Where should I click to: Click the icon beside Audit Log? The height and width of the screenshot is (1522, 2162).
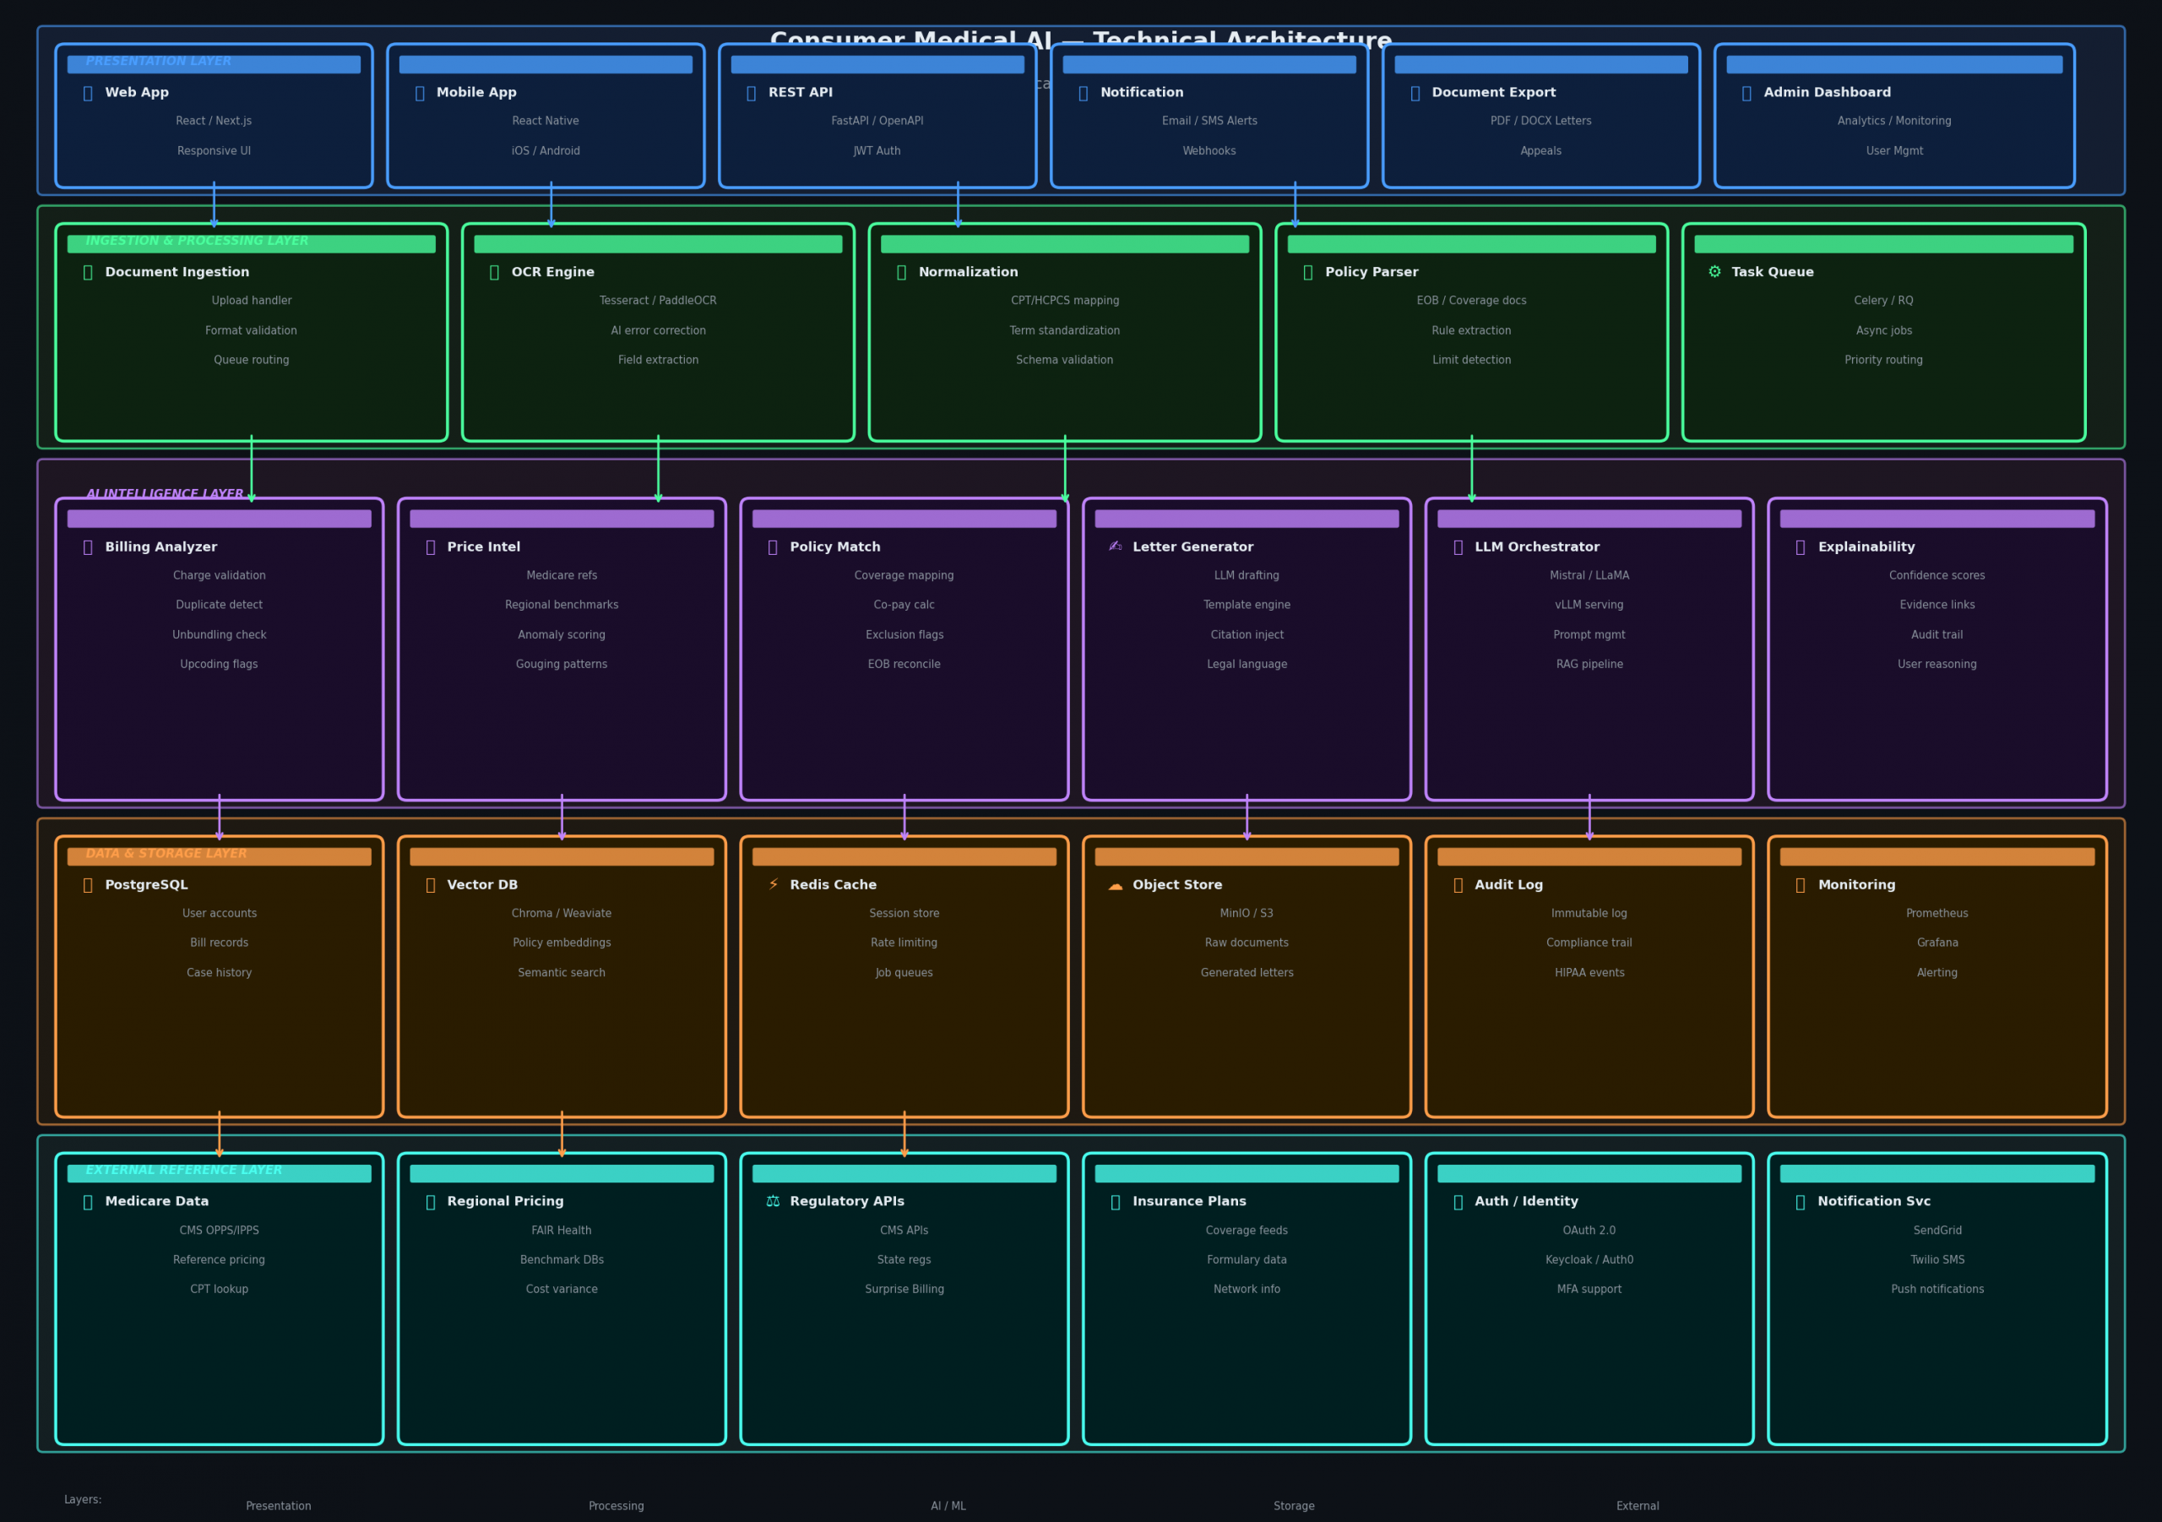[1458, 885]
